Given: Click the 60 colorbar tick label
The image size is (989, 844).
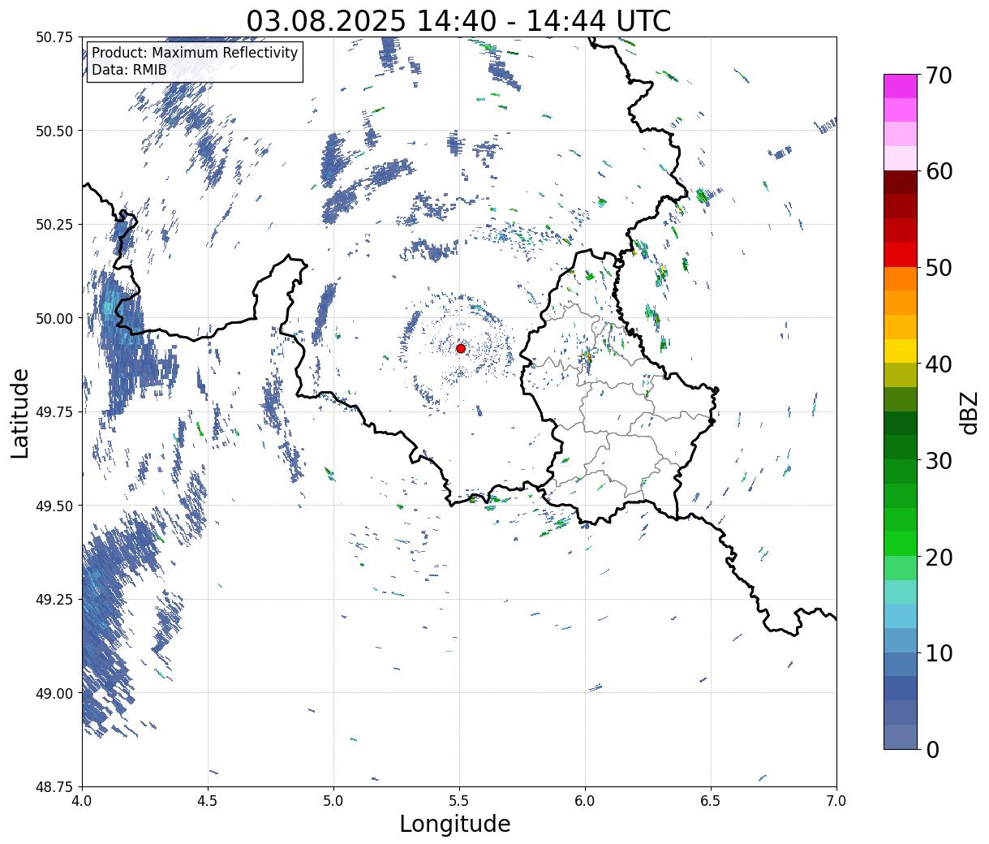Looking at the screenshot, I should point(939,171).
